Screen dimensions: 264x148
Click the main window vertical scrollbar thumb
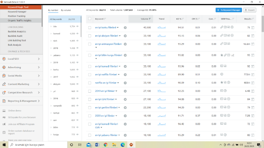pos(263,24)
